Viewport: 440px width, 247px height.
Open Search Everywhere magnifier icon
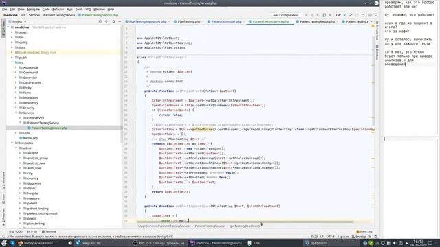(376, 15)
